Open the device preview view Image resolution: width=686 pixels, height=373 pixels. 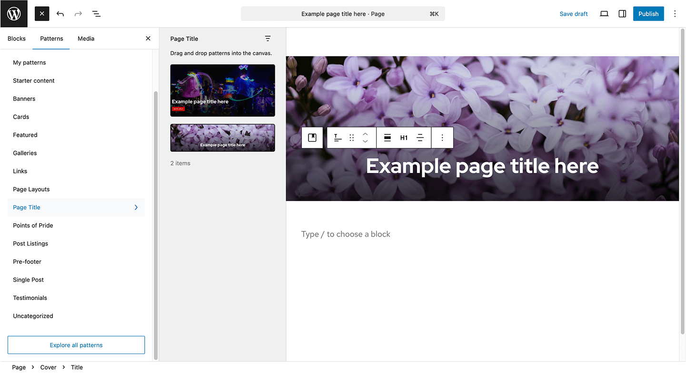coord(604,14)
